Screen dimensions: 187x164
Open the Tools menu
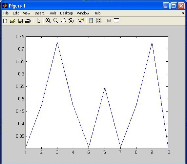pos(52,13)
